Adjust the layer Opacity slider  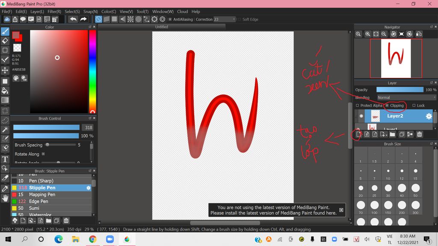pyautogui.click(x=400, y=90)
